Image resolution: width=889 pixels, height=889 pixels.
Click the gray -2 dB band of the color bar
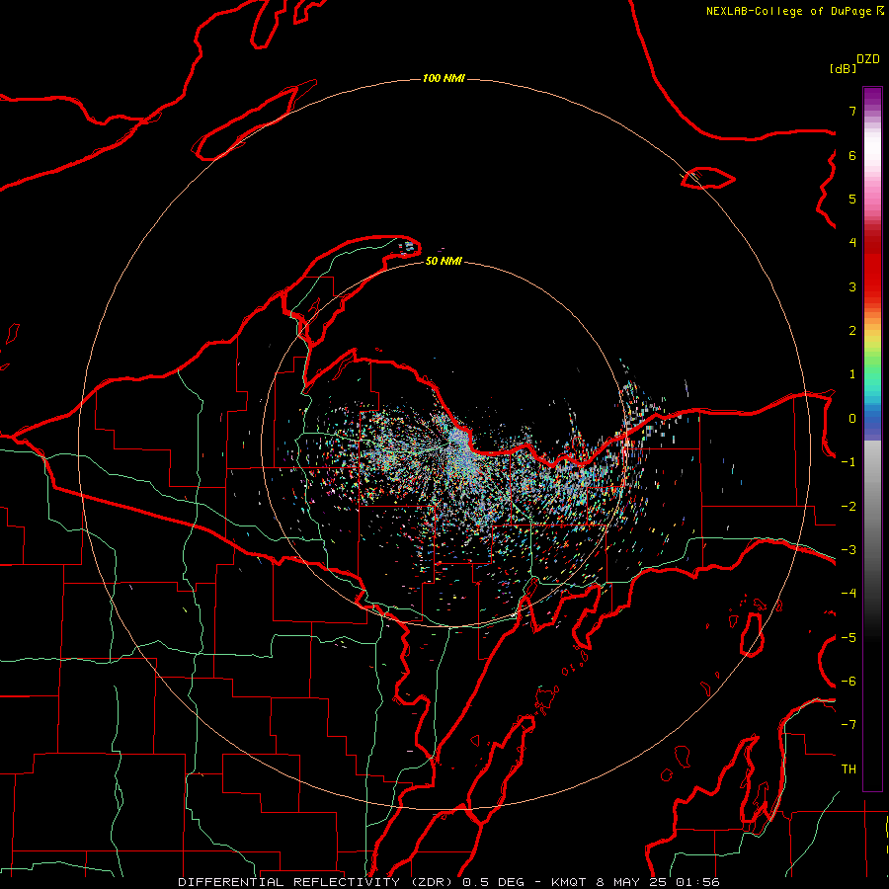point(872,507)
